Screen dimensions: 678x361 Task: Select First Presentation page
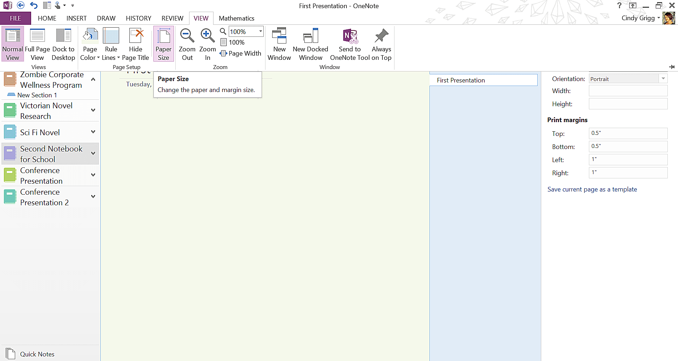pyautogui.click(x=483, y=80)
